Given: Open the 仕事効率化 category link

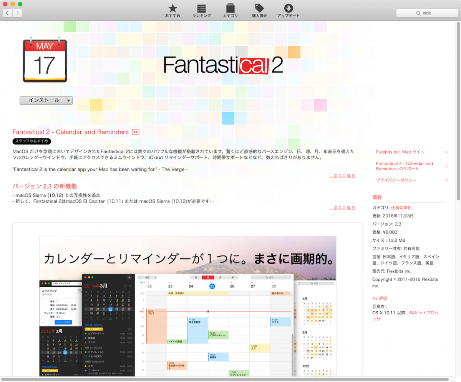Looking at the screenshot, I should tap(402, 207).
